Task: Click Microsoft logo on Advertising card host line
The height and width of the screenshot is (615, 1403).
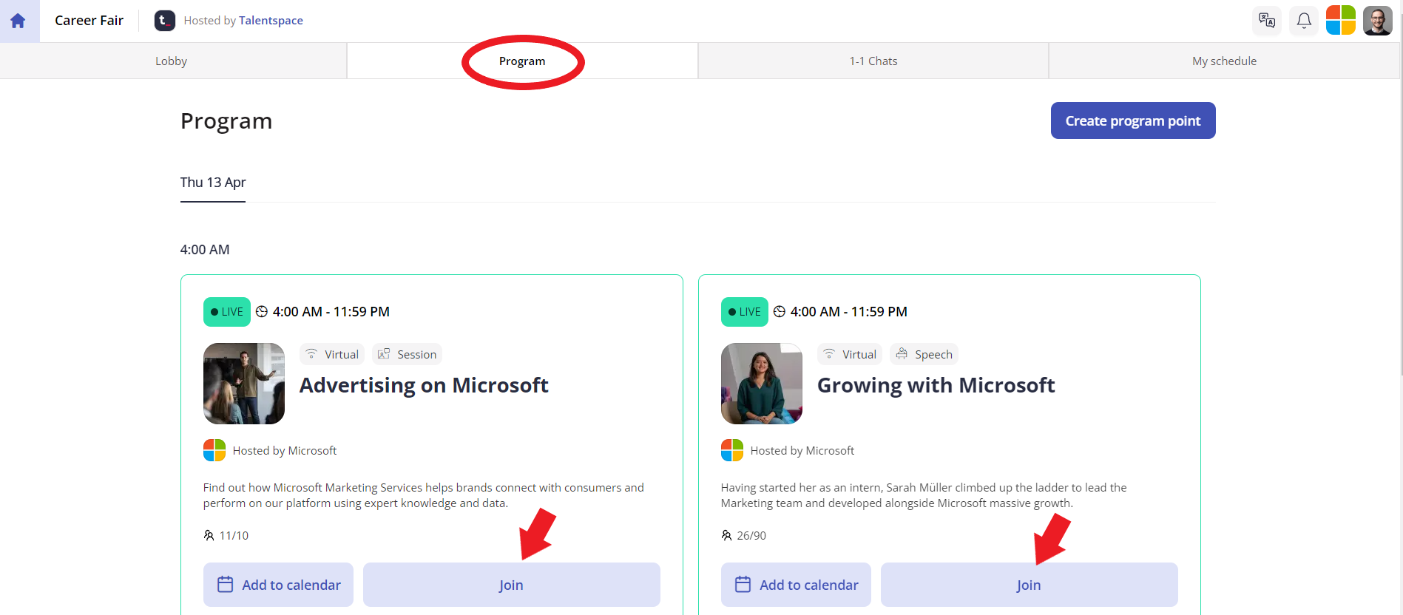Action: pos(214,450)
